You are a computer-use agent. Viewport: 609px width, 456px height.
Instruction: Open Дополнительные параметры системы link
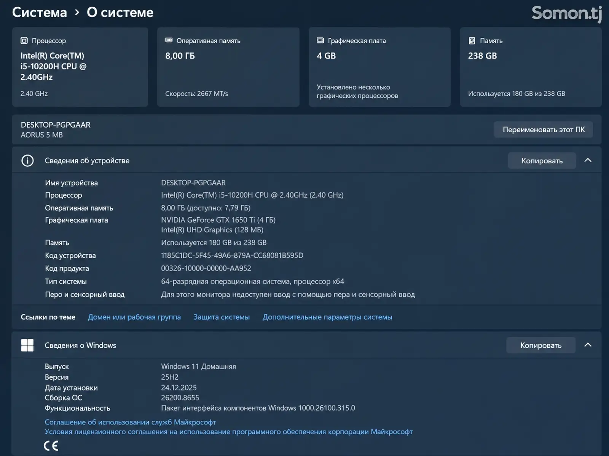[327, 317]
